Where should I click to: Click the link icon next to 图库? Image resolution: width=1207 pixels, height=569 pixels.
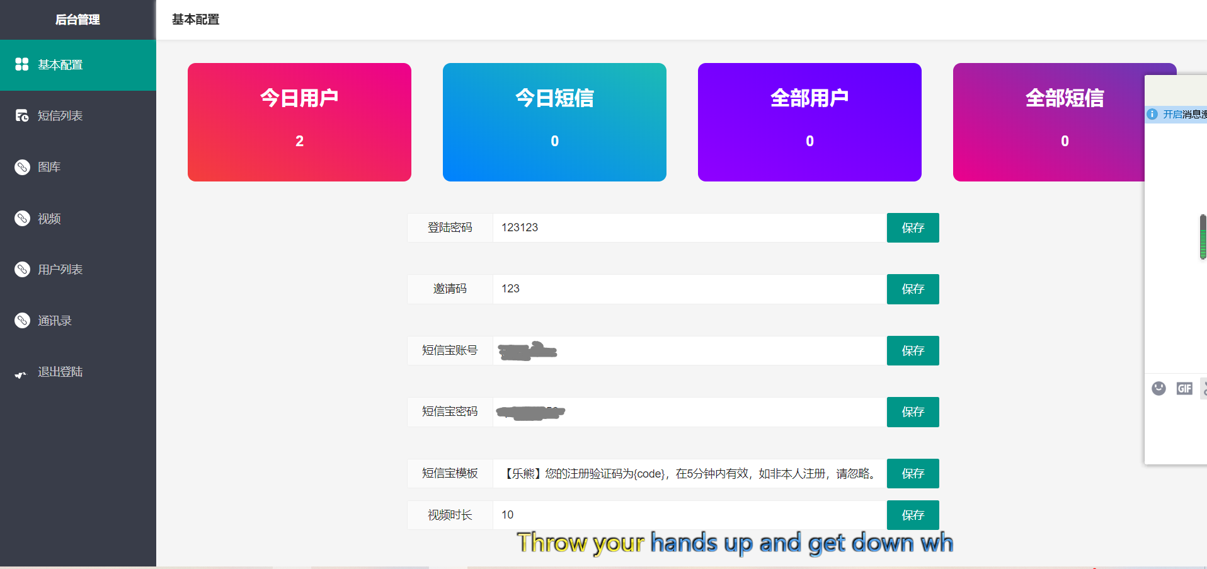click(x=22, y=167)
